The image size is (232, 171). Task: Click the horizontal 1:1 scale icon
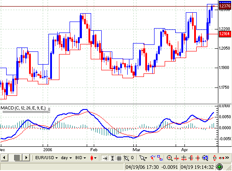click(221, 158)
